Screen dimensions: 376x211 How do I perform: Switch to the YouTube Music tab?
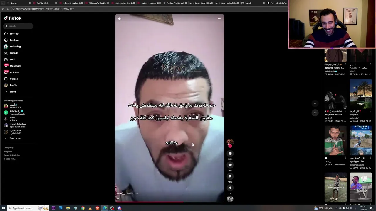[45, 3]
